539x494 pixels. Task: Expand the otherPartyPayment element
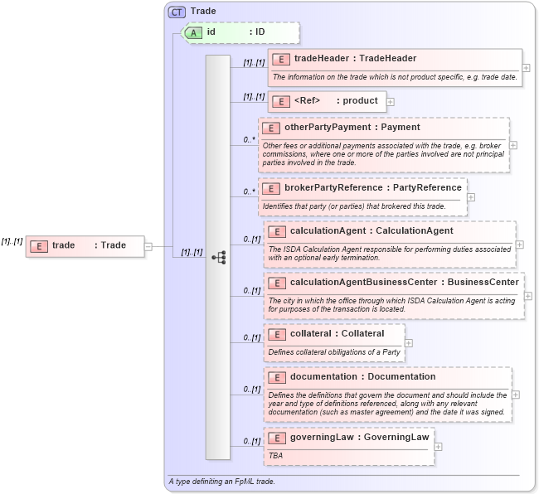point(513,145)
